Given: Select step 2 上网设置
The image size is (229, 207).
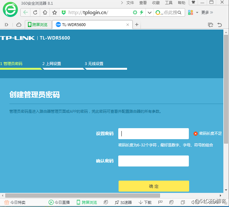Looking at the screenshot, I should (52, 64).
